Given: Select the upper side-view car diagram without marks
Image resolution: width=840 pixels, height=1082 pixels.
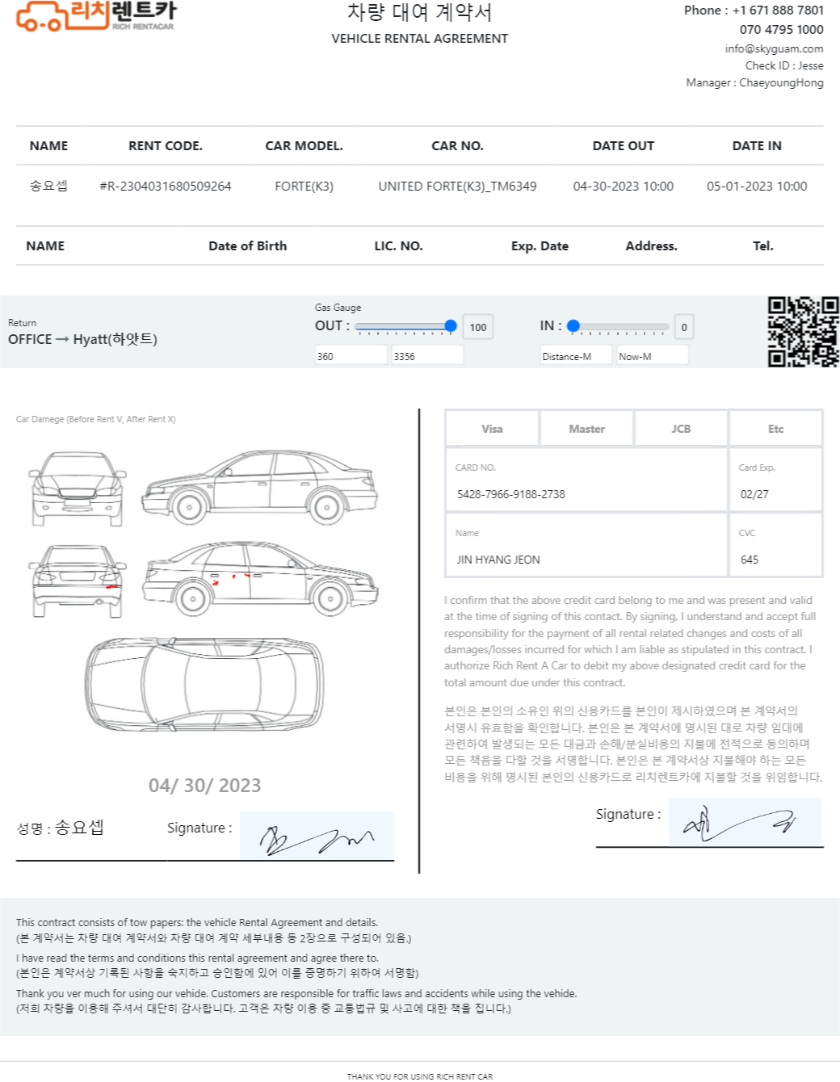Looking at the screenshot, I should (x=260, y=487).
